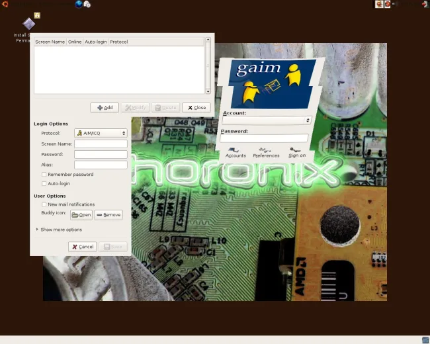Click the accounts list scrollbar down arrow

click(208, 91)
